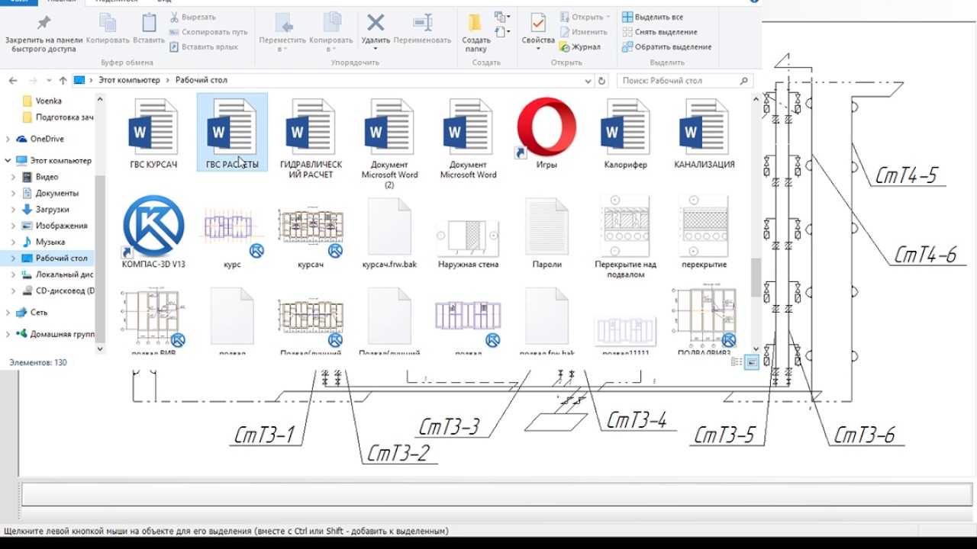
Task: Switch to large icons view layout
Action: (752, 363)
